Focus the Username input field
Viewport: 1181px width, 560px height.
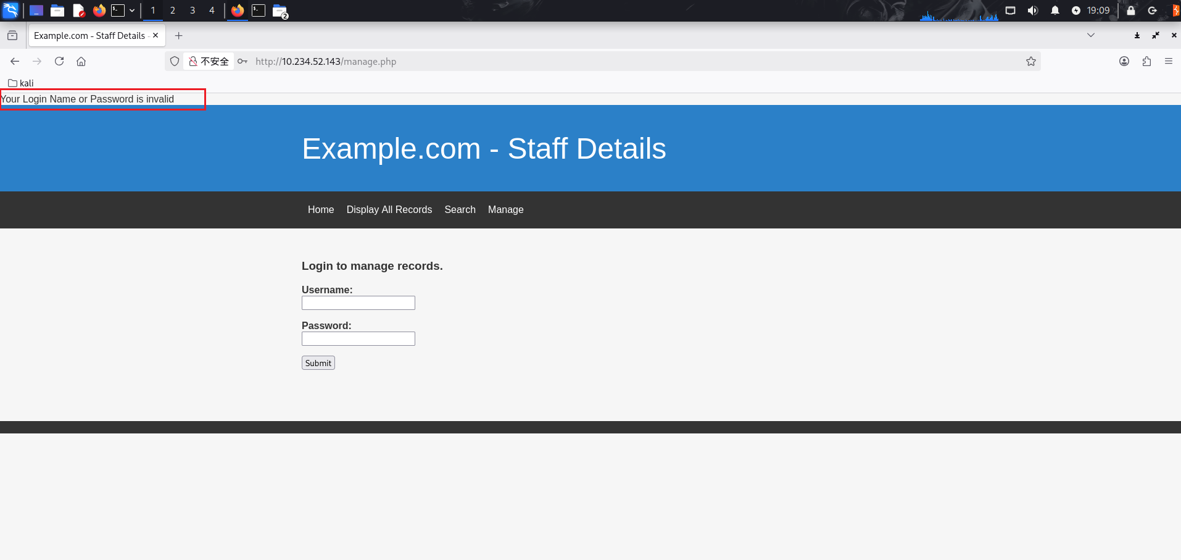pos(358,303)
